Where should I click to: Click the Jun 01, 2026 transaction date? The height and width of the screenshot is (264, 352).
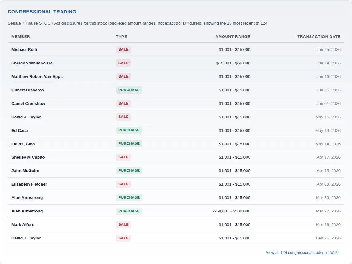tap(328, 103)
